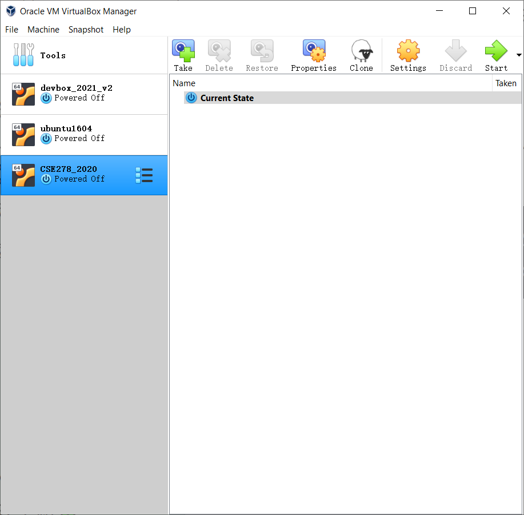
Task: Open the Help menu
Action: click(122, 30)
